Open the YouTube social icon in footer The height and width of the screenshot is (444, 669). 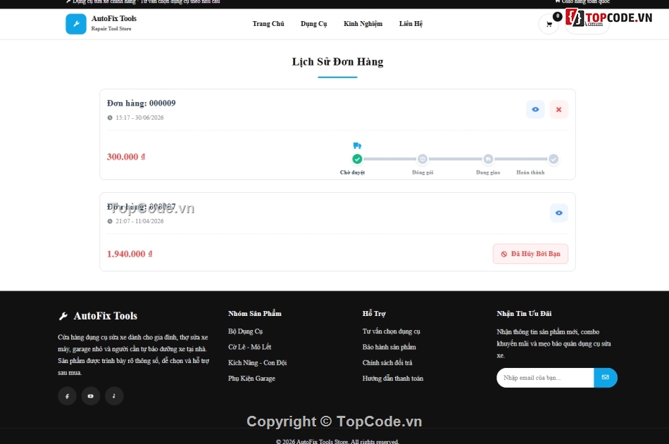(x=91, y=396)
